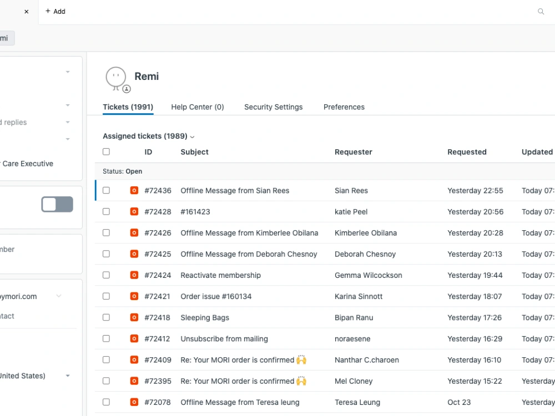
Task: Click Remi's avatar image
Action: click(116, 78)
